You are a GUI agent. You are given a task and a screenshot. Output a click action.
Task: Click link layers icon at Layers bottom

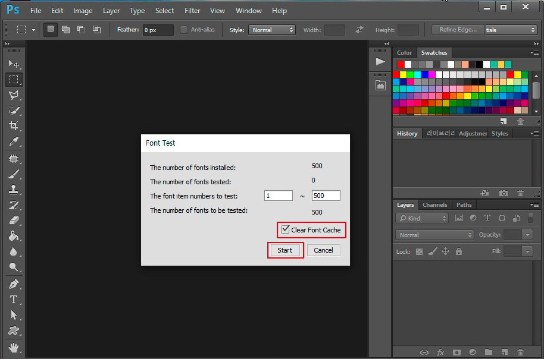pos(424,352)
